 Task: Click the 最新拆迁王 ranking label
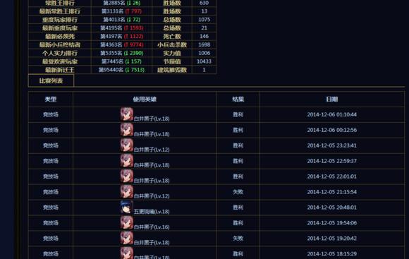(60, 70)
